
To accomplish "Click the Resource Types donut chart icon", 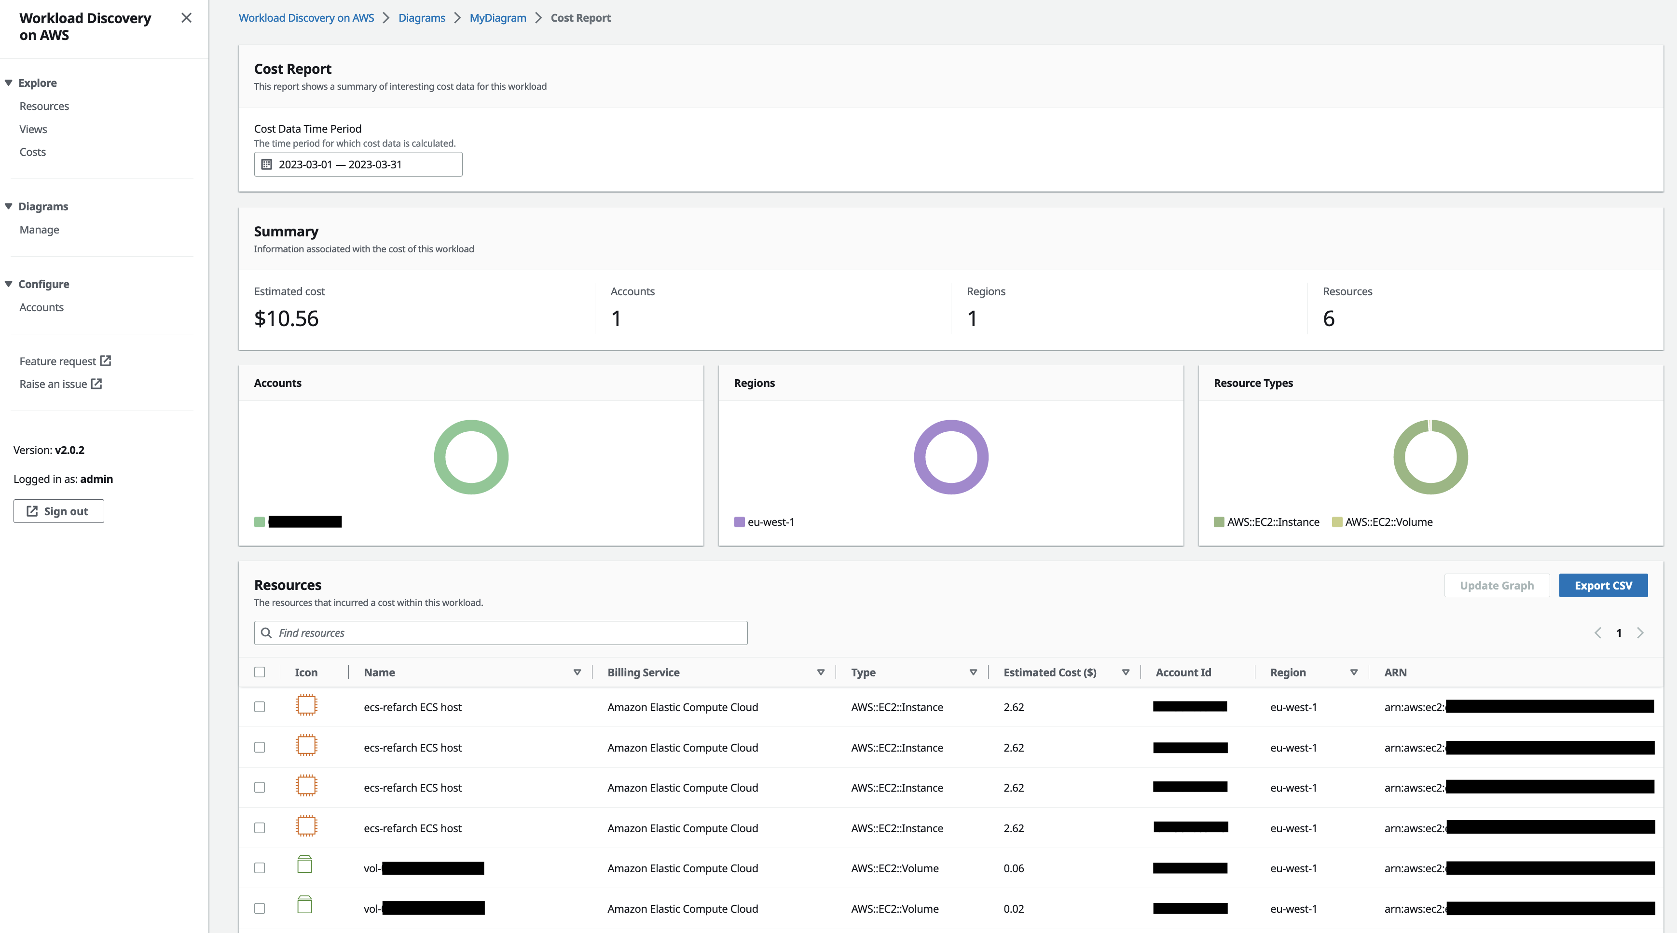I will [x=1430, y=456].
